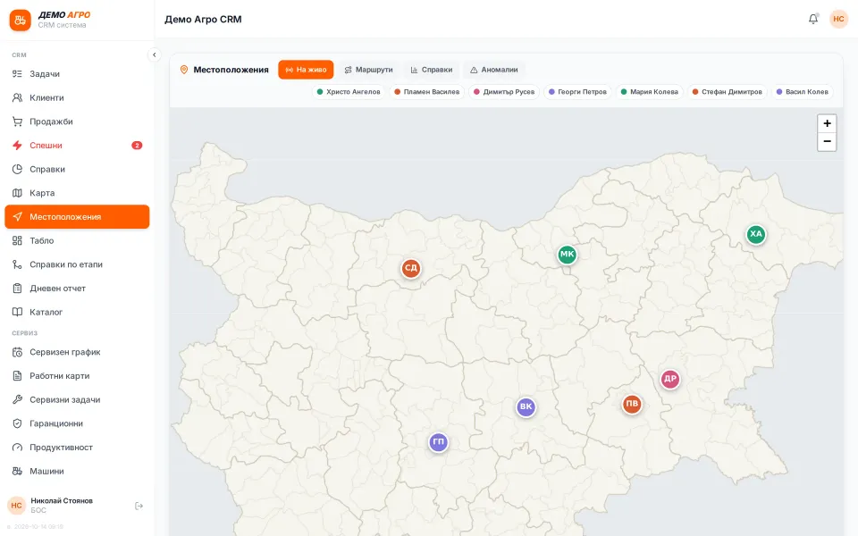The height and width of the screenshot is (536, 858).
Task: Click the Работни карти document icon
Action: [18, 376]
